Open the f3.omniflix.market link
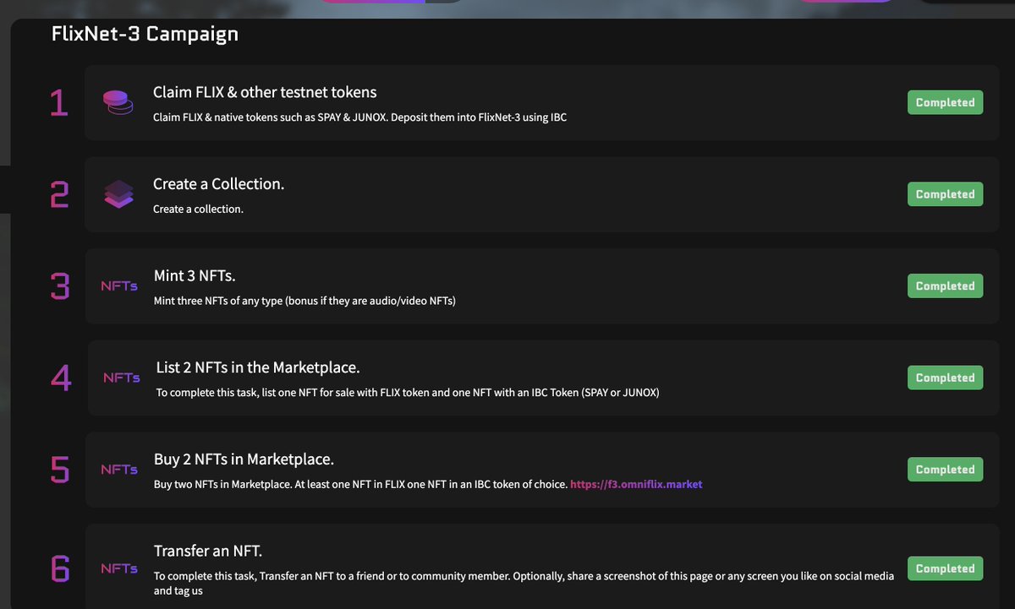This screenshot has height=609, width=1015. (636, 485)
